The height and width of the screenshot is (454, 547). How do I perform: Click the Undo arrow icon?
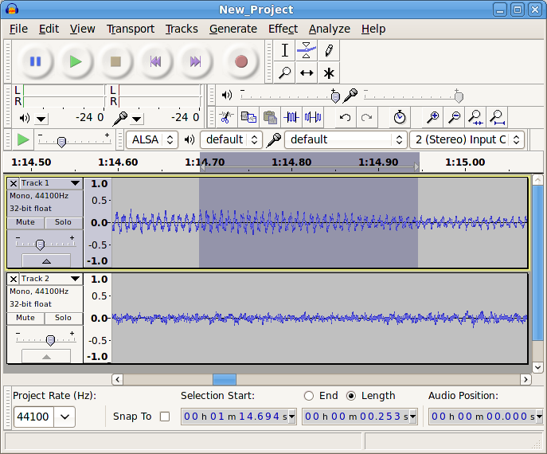point(345,117)
